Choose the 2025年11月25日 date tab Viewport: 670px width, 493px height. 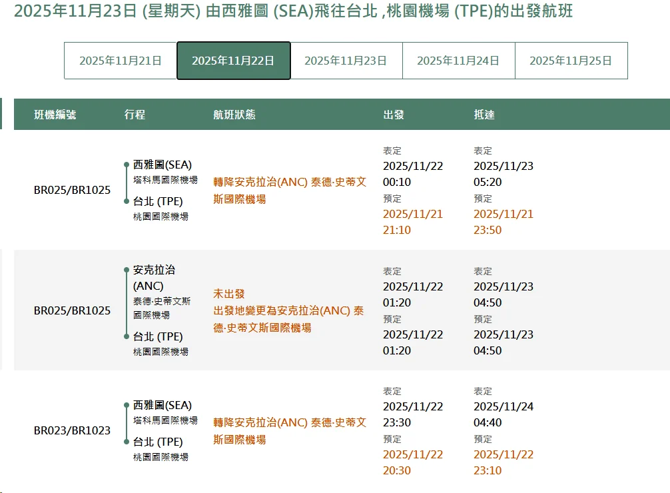click(571, 61)
